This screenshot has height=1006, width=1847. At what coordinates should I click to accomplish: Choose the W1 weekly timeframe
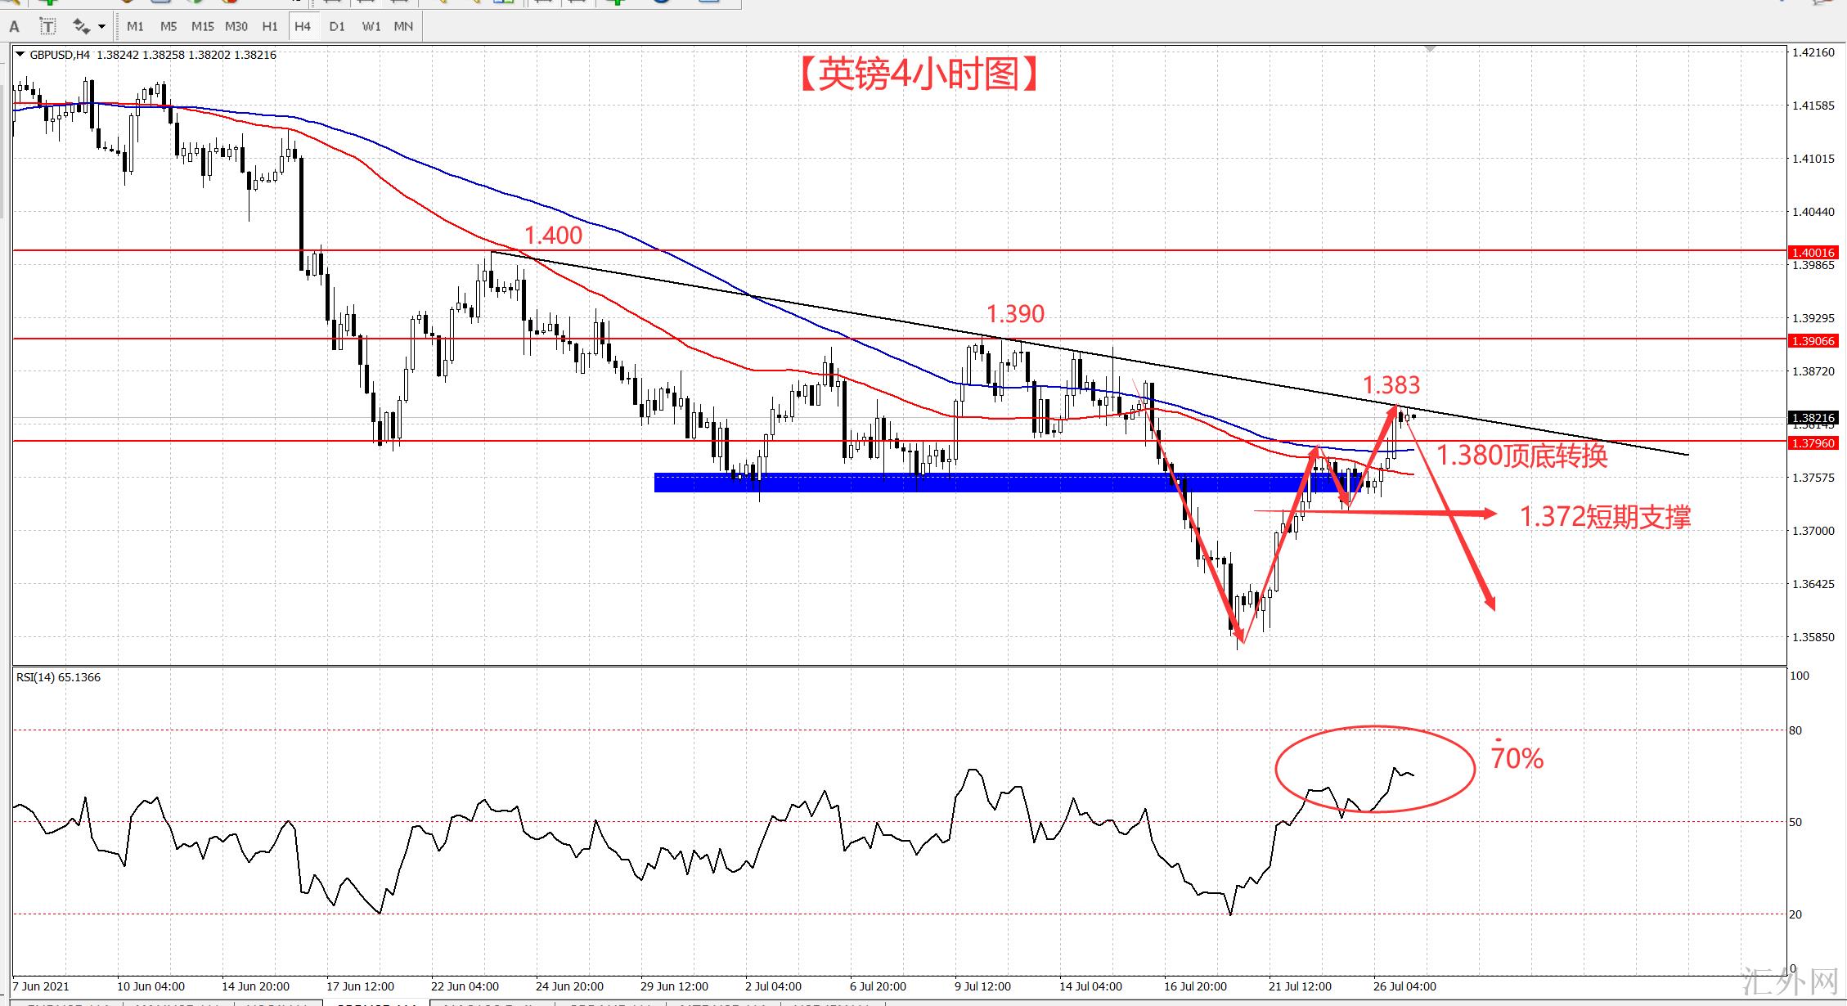point(371,27)
